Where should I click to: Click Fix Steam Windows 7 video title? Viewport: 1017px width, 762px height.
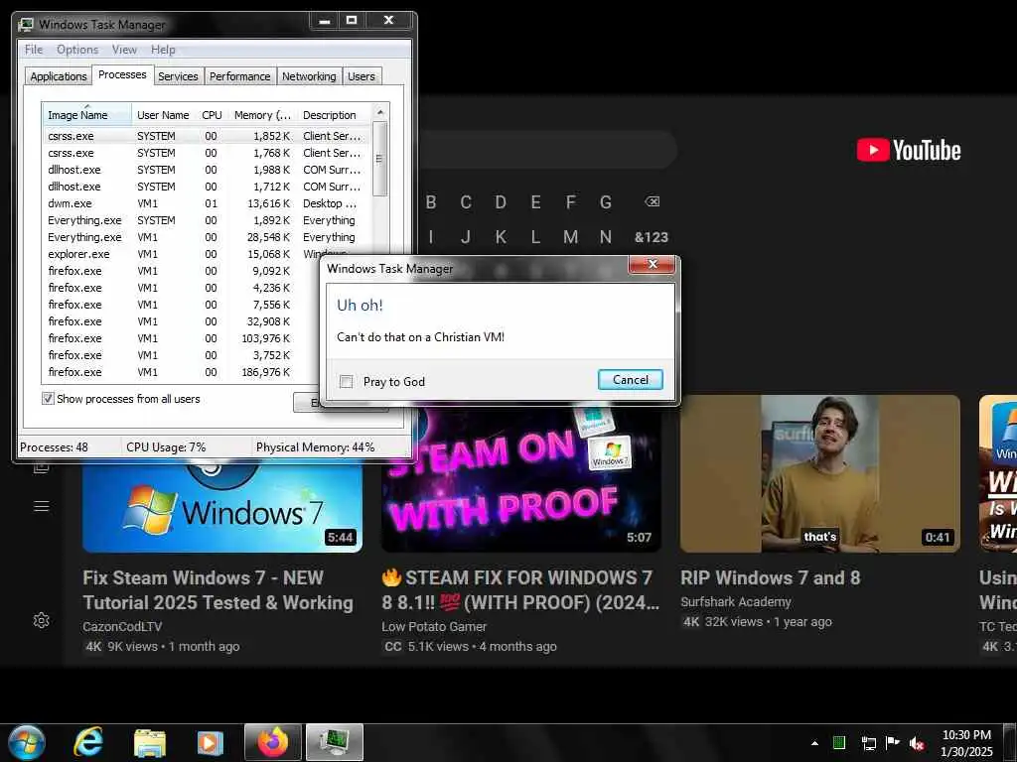[x=218, y=590]
